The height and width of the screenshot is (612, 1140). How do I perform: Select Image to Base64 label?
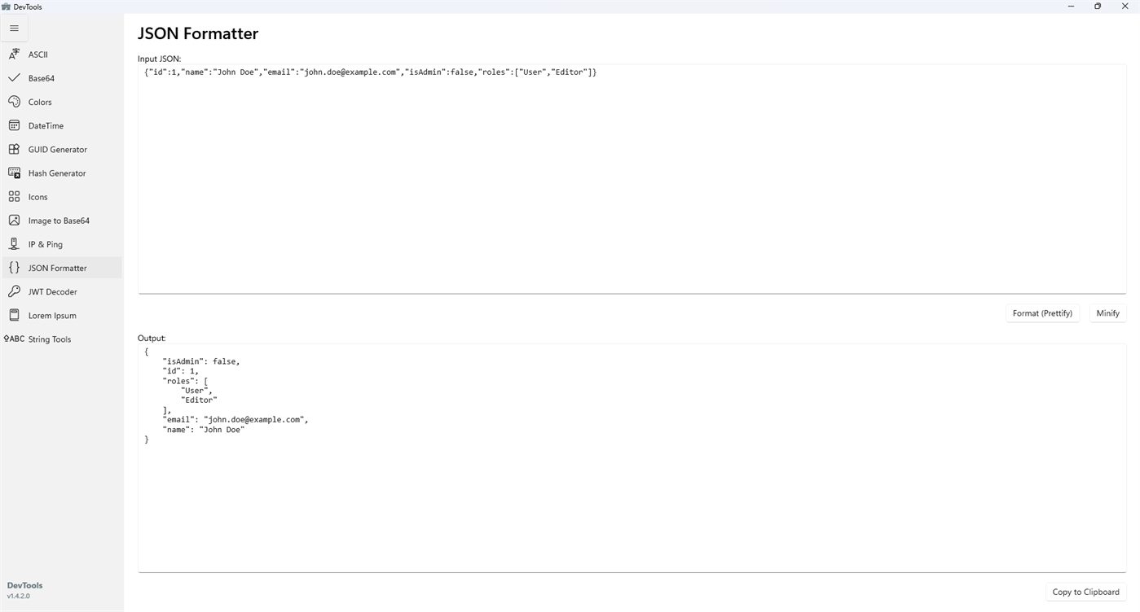point(59,220)
